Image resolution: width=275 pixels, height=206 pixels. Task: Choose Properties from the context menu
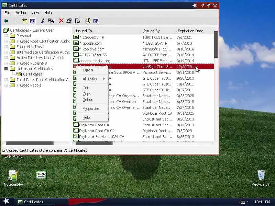pyautogui.click(x=92, y=108)
